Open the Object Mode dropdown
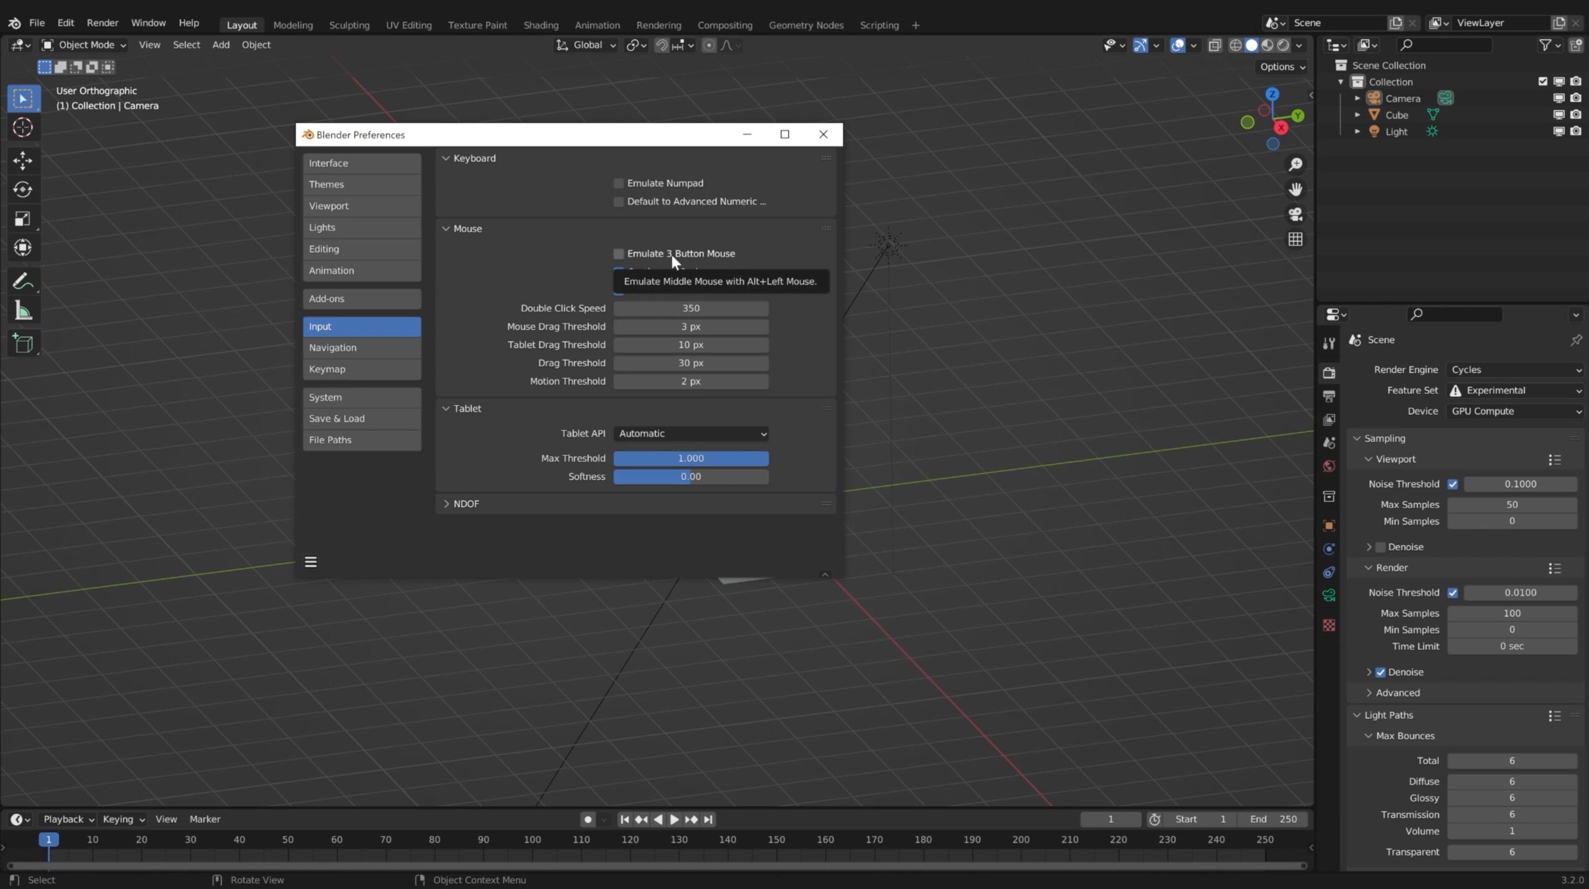The width and height of the screenshot is (1589, 889). tap(84, 45)
